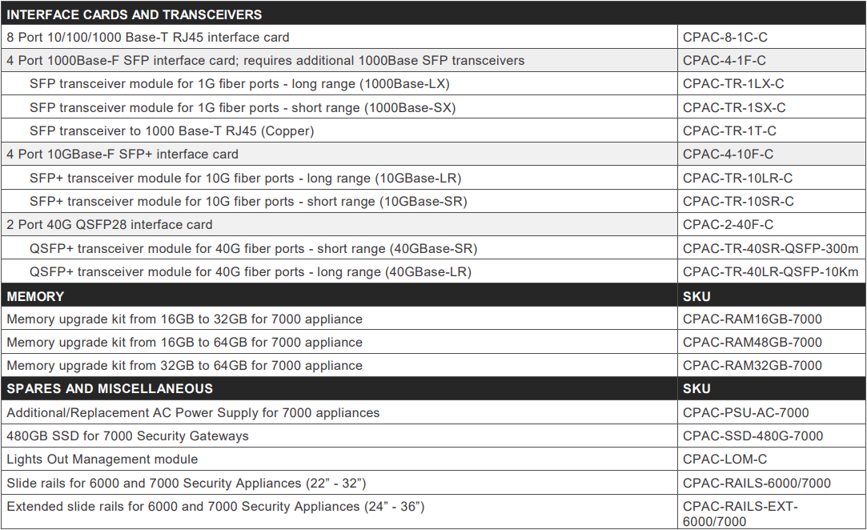Select SKU CPAC-TR-40SR-QSFP-300m
Viewport: 867px width, 530px height.
[770, 248]
